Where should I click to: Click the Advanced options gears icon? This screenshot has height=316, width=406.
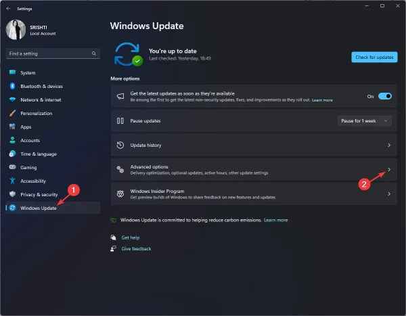[120, 170]
